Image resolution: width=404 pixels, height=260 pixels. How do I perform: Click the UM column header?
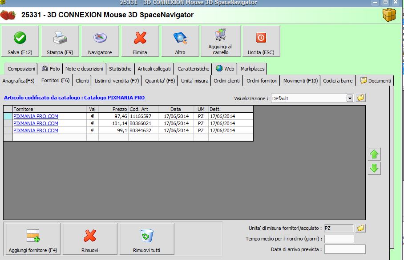201,109
